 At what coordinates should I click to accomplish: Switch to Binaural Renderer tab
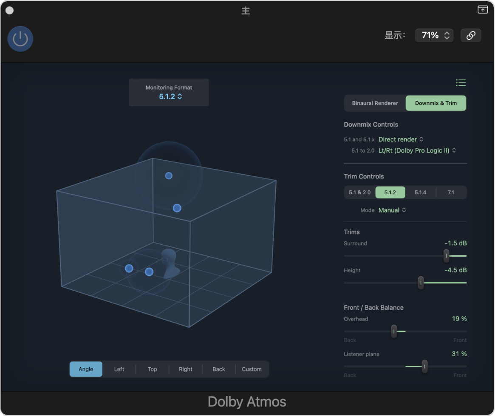click(x=375, y=103)
